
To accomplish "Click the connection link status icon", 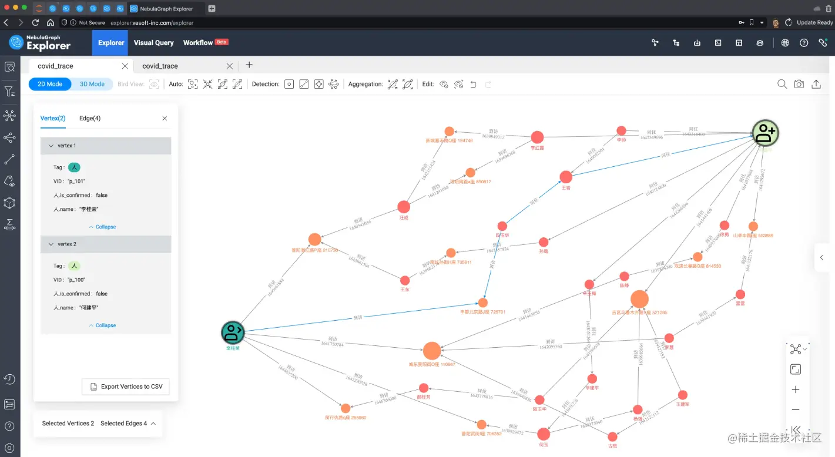I will click(823, 43).
